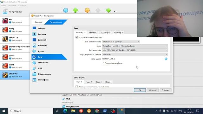Open the Tools (Инструменты) entry
The width and height of the screenshot is (203, 114).
(15, 12)
